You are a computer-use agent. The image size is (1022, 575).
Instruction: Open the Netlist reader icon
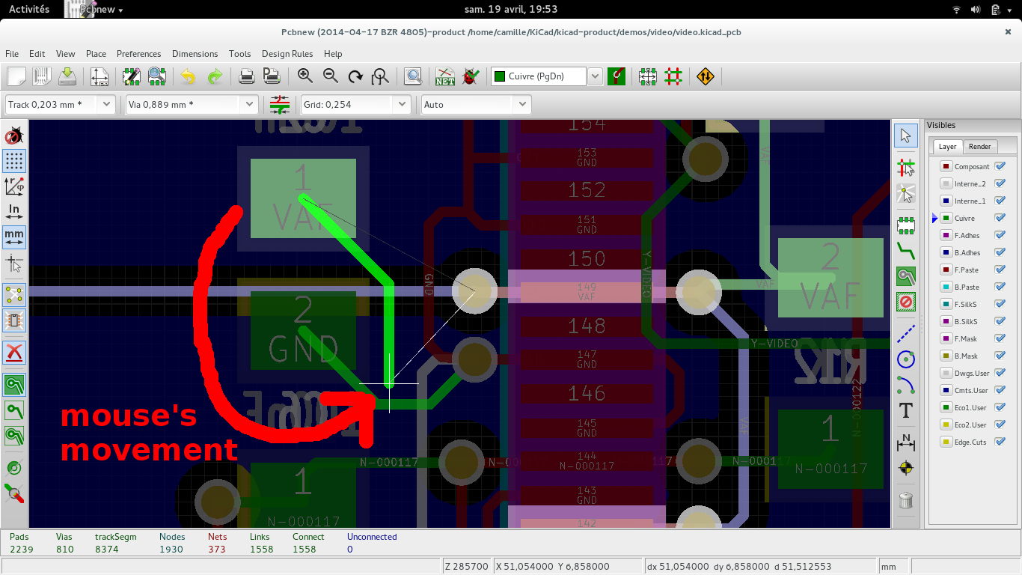tap(446, 76)
